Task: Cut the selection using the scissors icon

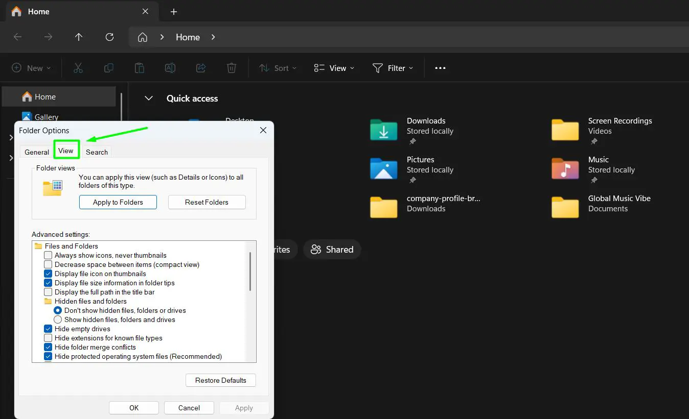Action: point(78,67)
